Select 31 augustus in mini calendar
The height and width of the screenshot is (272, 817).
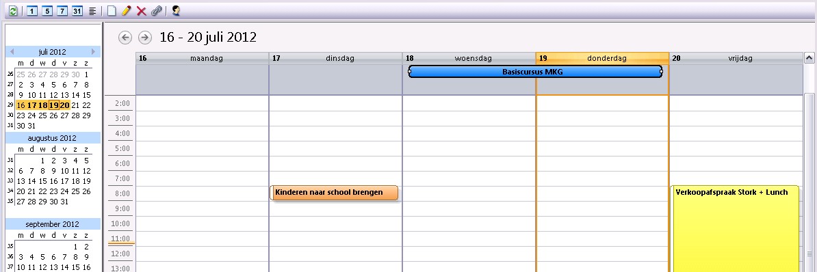click(64, 202)
